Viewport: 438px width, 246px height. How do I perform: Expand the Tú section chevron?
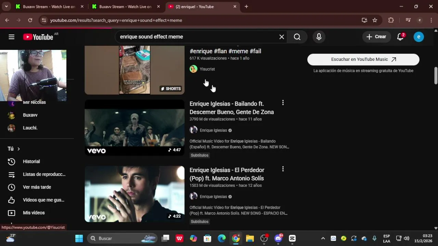[18, 149]
